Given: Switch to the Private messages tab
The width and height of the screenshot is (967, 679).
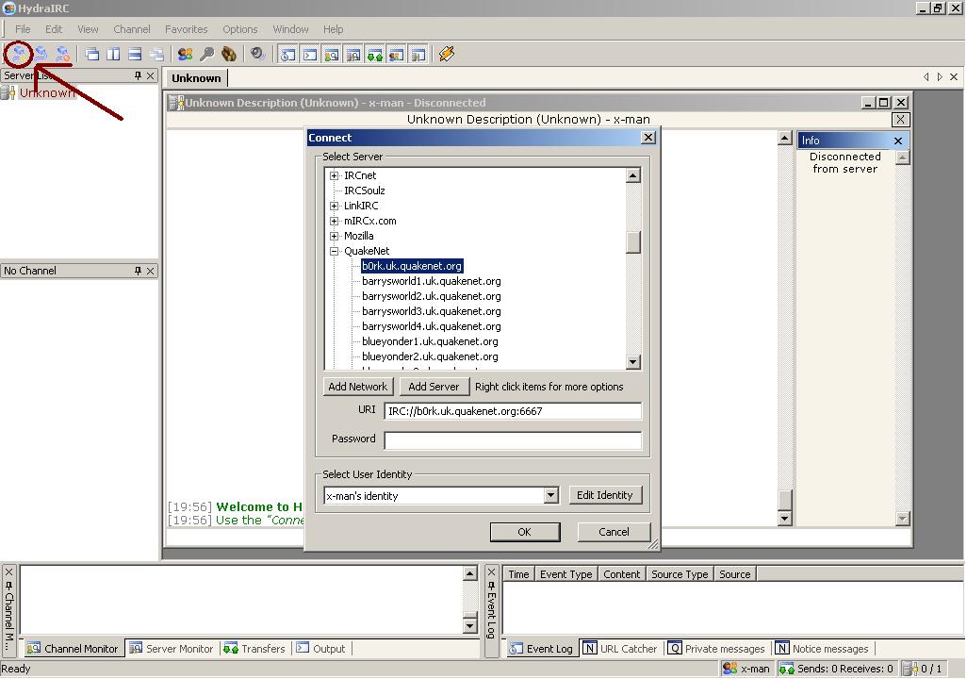Looking at the screenshot, I should point(716,649).
